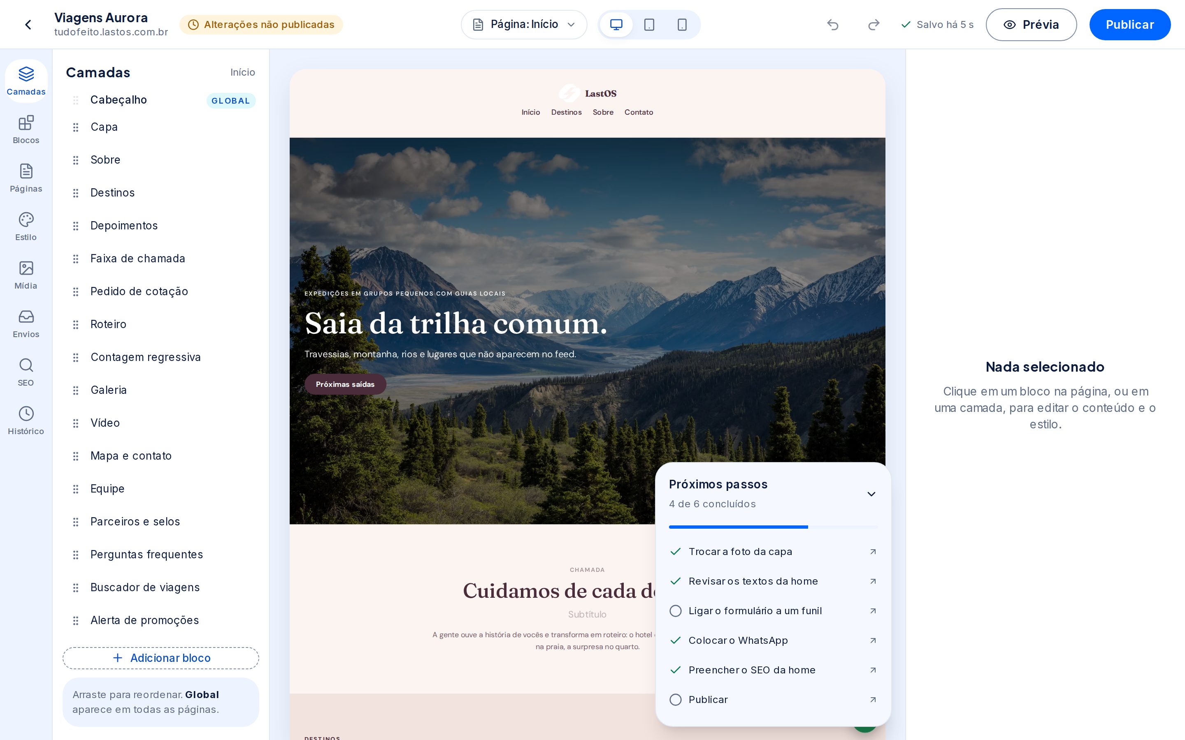Grab drag handle of Buscador de viagens

[x=75, y=588]
